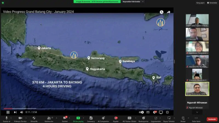The width and height of the screenshot is (219, 123).
Task: Select the woman in hijab participant thumbnail
Action: coord(197,48)
